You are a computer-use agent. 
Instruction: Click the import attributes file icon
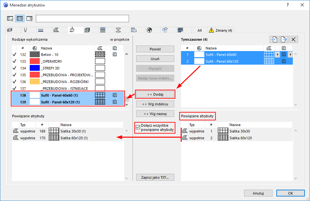point(274,39)
